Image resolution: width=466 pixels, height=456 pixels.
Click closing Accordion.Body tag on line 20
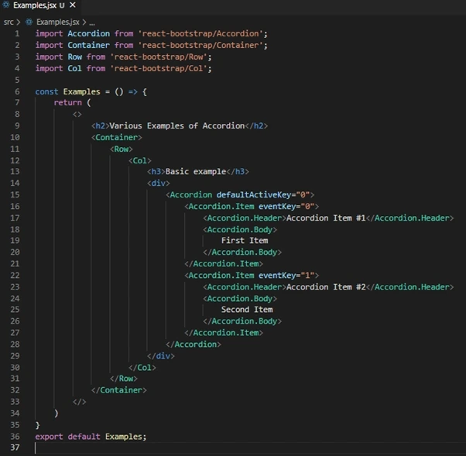(242, 252)
